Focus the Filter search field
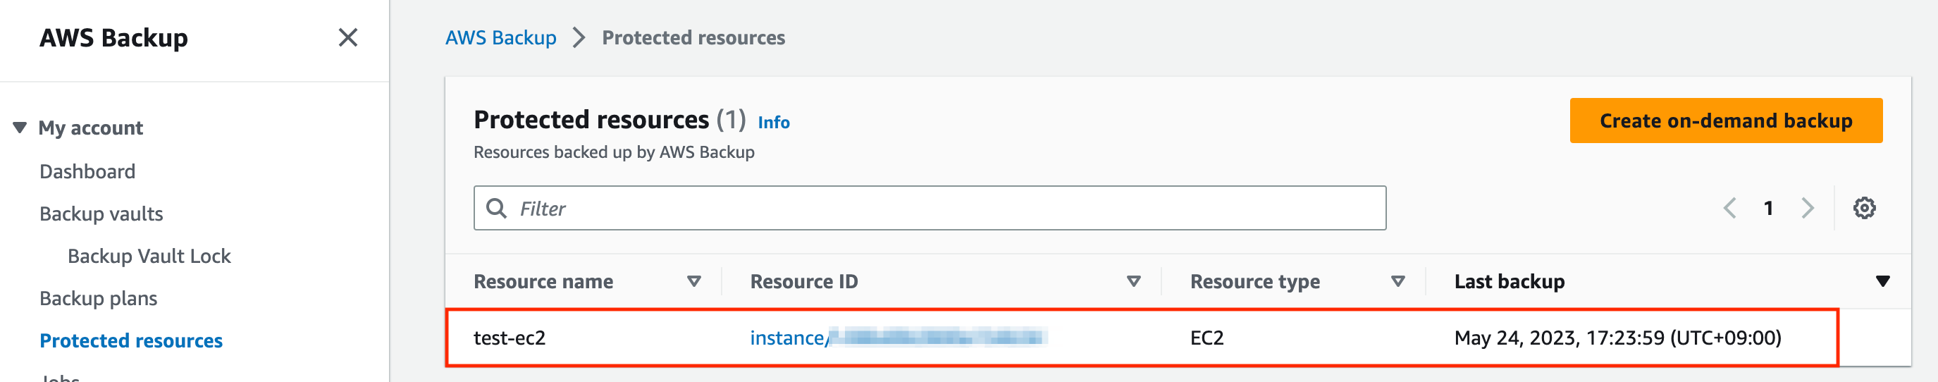 [929, 209]
